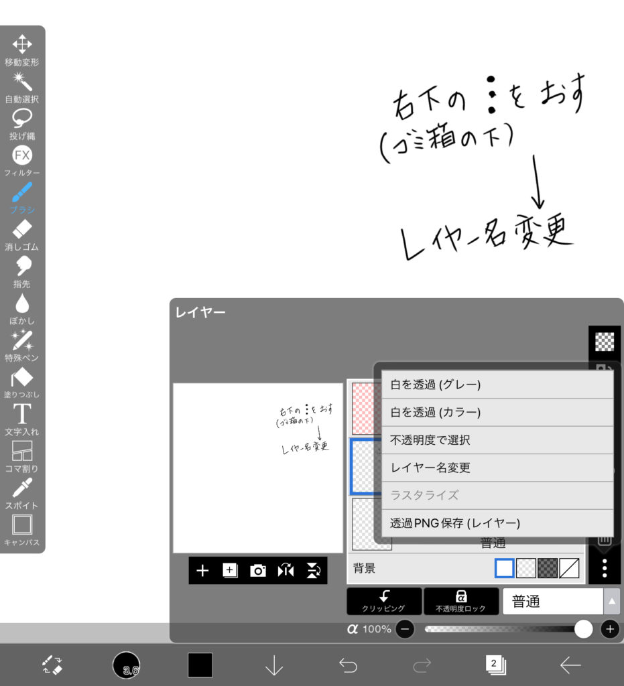Choose 白を透過 (グレー) menu entry
The width and height of the screenshot is (624, 686).
point(497,385)
